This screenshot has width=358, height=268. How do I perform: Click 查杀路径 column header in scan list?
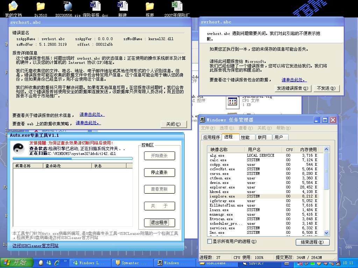[67, 166]
